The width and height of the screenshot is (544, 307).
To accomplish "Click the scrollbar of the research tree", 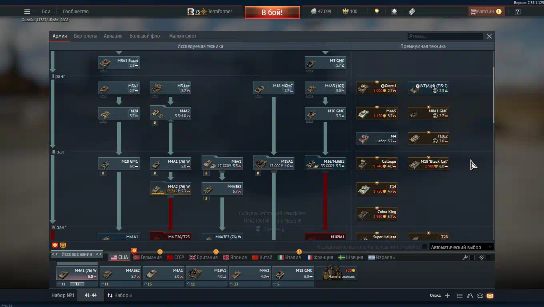I will [493, 95].
